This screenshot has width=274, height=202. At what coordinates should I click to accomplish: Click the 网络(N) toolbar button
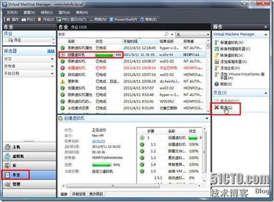[x=98, y=19]
